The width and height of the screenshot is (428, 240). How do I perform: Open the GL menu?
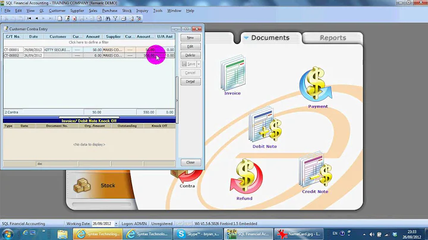42,11
